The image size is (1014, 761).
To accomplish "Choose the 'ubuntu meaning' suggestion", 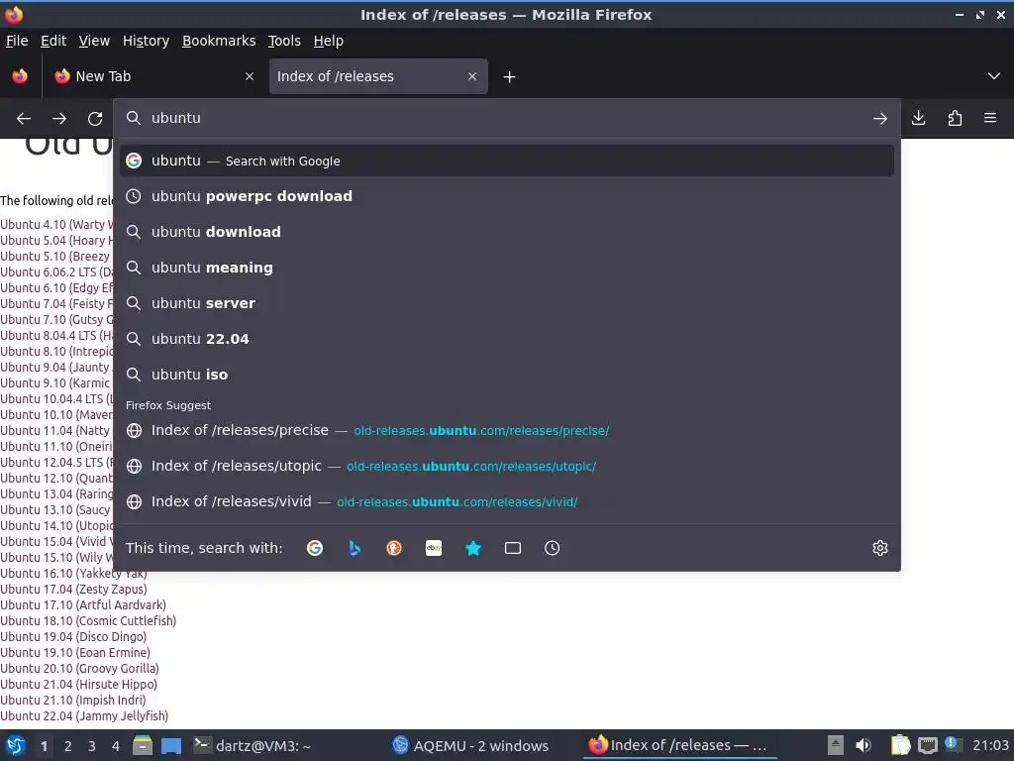I will (x=507, y=268).
